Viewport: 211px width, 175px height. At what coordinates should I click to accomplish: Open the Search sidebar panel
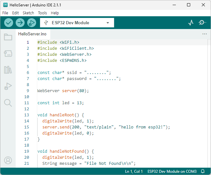[x=8, y=103]
